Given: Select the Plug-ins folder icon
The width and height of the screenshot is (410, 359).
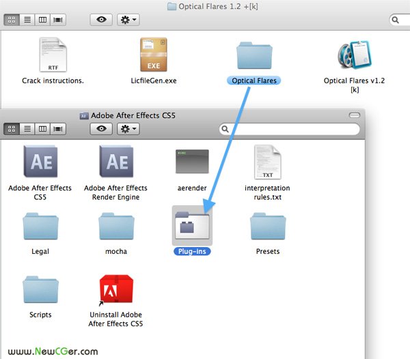Looking at the screenshot, I should pos(192,226).
